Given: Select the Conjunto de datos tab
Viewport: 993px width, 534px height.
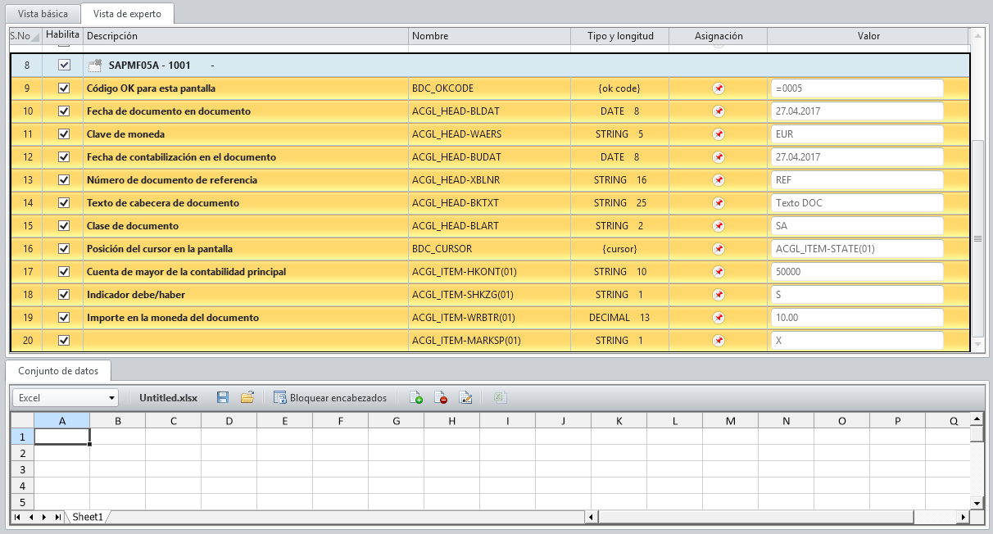Looking at the screenshot, I should click(x=57, y=371).
